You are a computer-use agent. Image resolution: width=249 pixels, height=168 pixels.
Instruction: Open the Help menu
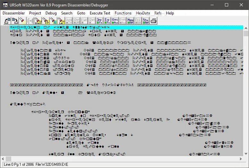(x=170, y=13)
